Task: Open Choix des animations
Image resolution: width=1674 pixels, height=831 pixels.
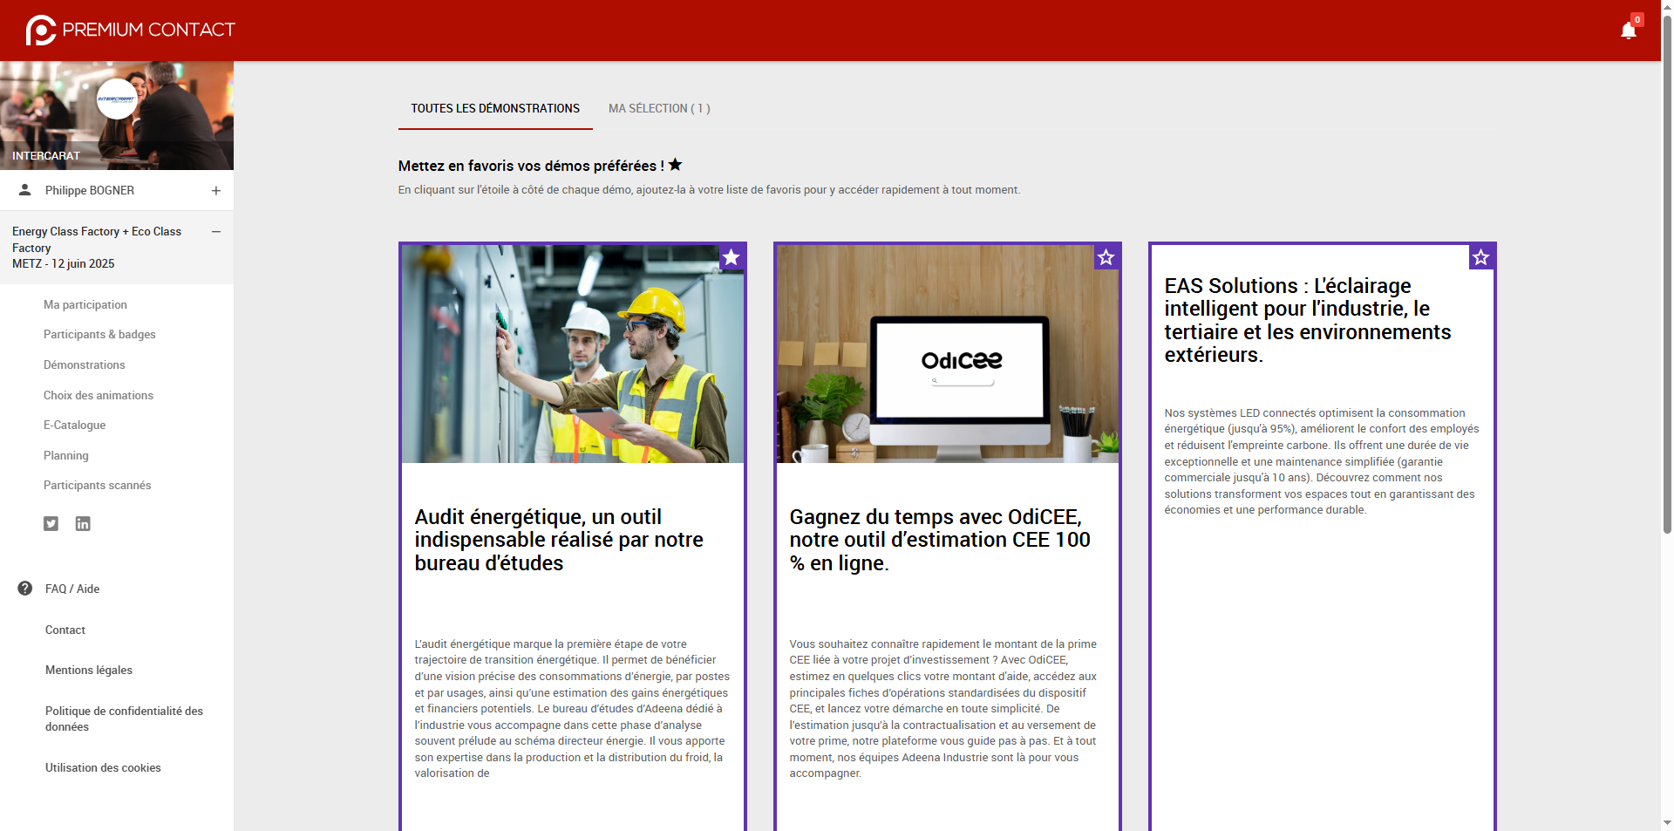Action: coord(99,395)
